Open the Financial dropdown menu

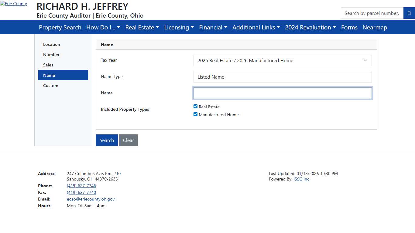pos(213,27)
